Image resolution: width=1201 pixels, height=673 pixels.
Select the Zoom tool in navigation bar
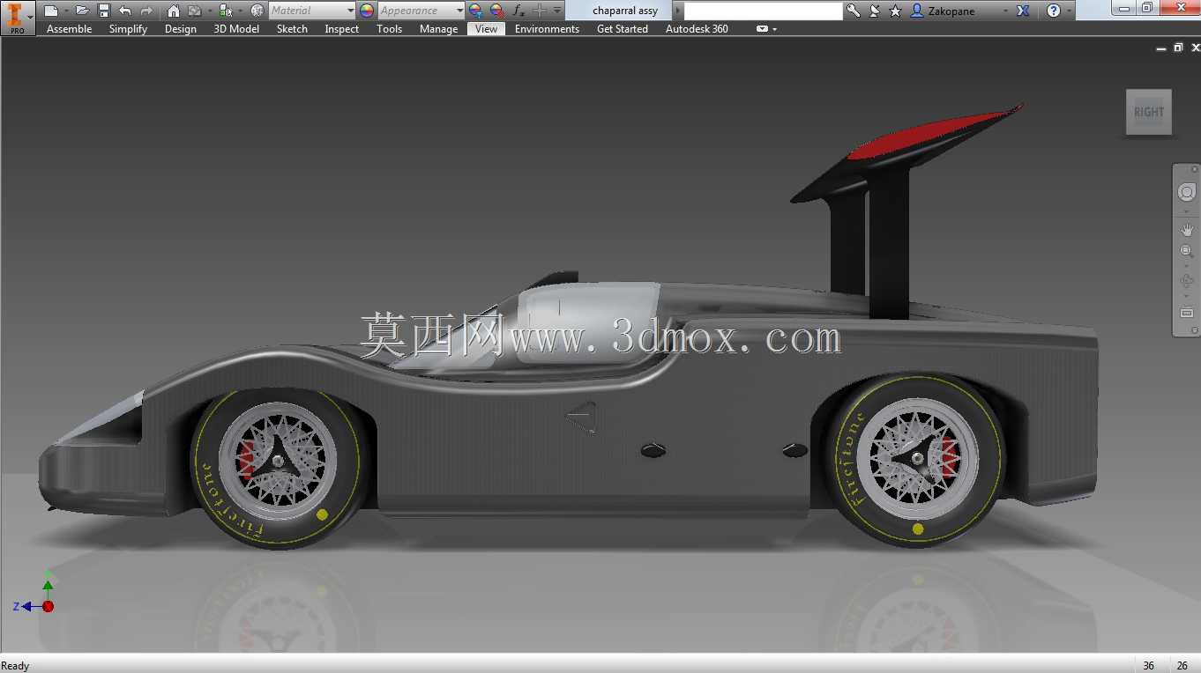[x=1186, y=250]
